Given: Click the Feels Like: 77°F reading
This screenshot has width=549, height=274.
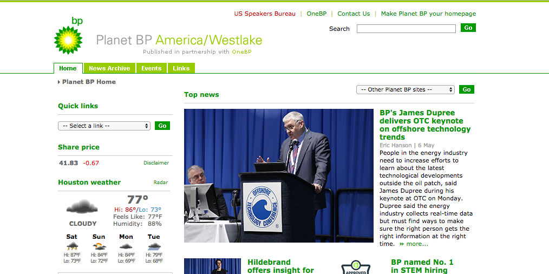Looking at the screenshot, I should [x=138, y=217].
